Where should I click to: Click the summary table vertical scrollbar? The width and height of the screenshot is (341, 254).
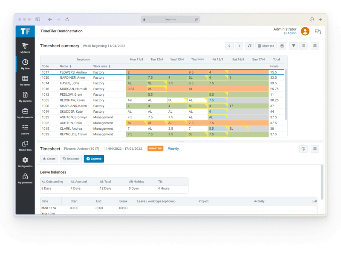(x=286, y=94)
